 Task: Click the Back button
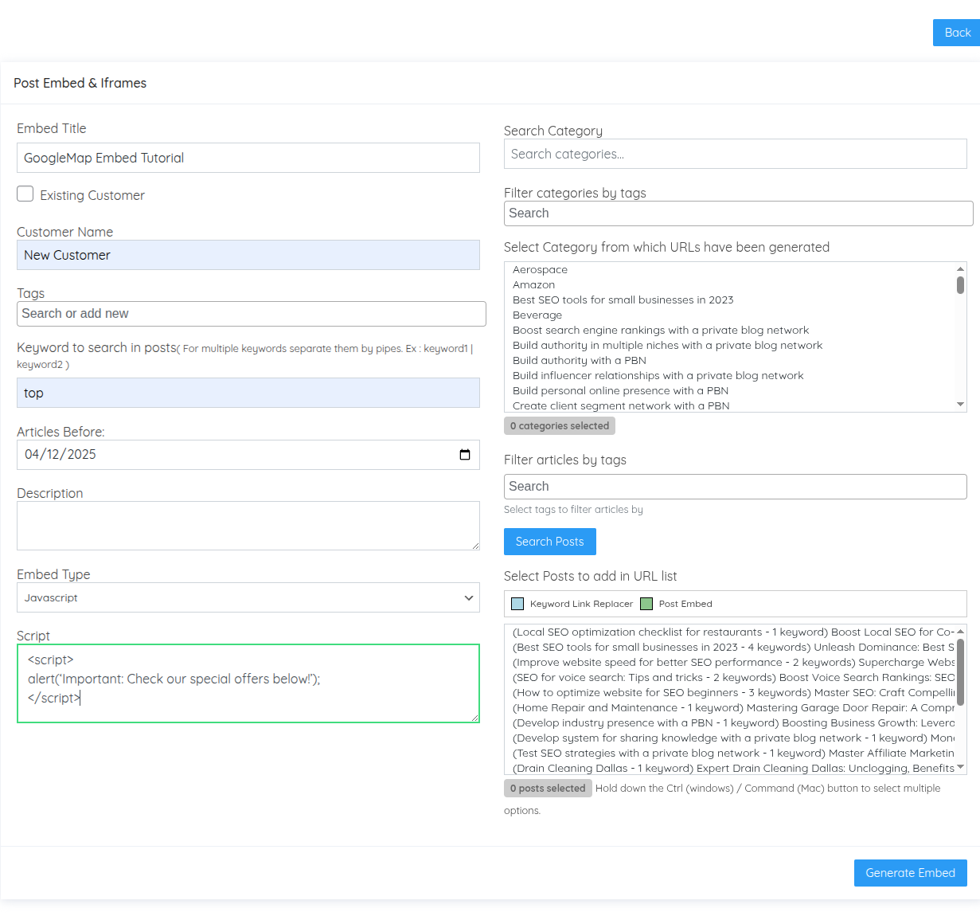point(956,33)
